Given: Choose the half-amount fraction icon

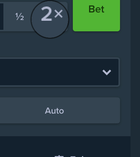Looking at the screenshot, I should [20, 17].
